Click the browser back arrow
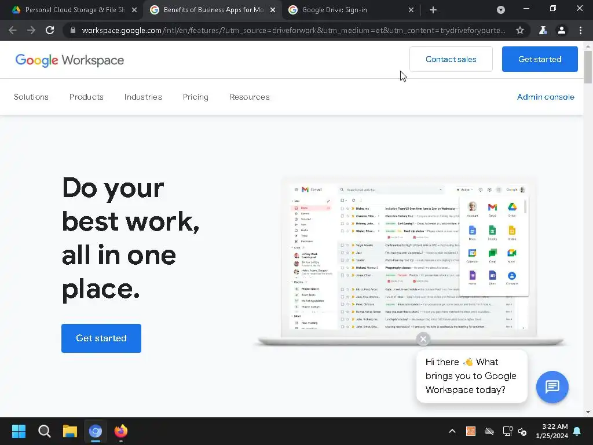The height and width of the screenshot is (445, 593). click(x=13, y=30)
